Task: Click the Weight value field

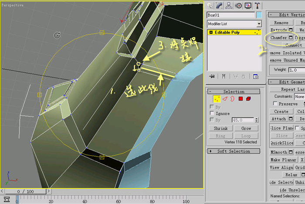Action: (297, 70)
